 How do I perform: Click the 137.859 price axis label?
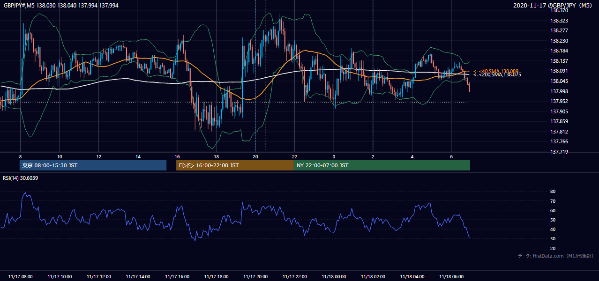point(559,121)
